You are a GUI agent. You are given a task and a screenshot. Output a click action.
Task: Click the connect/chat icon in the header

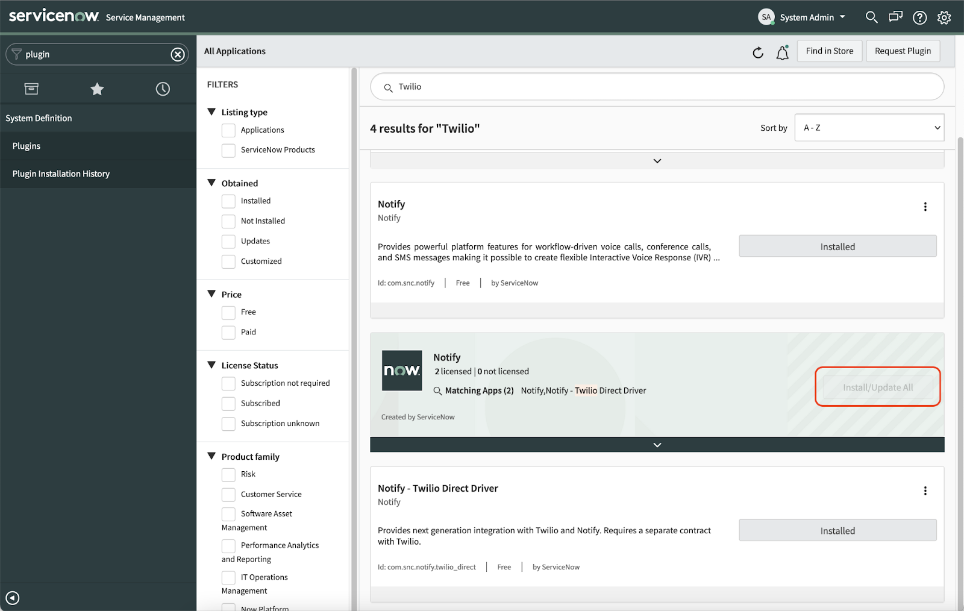pos(895,17)
